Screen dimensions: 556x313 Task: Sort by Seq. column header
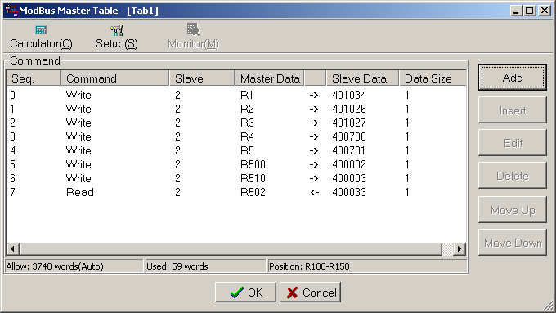(x=34, y=78)
